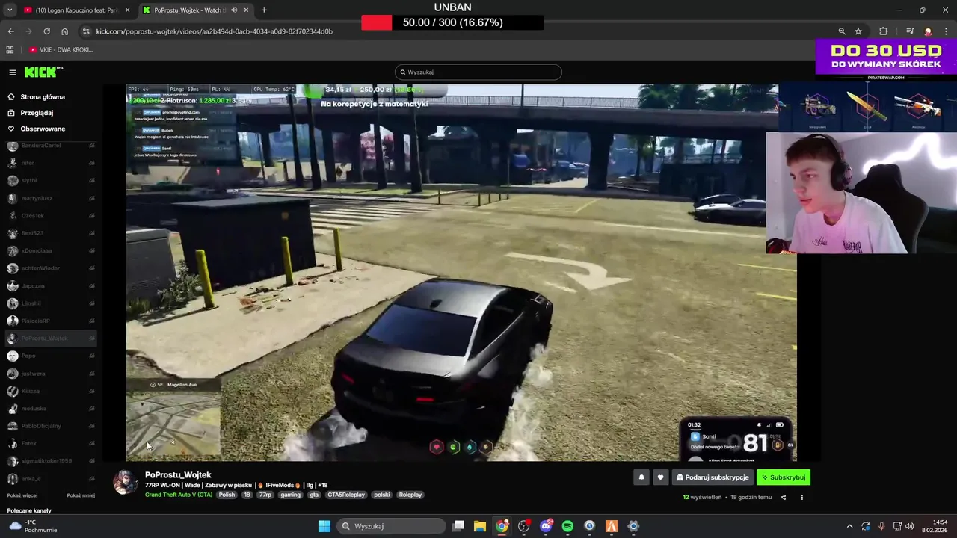Screen dimensions: 957x538
Task: Open the Kick sidebar hamburger menu
Action: point(13,72)
